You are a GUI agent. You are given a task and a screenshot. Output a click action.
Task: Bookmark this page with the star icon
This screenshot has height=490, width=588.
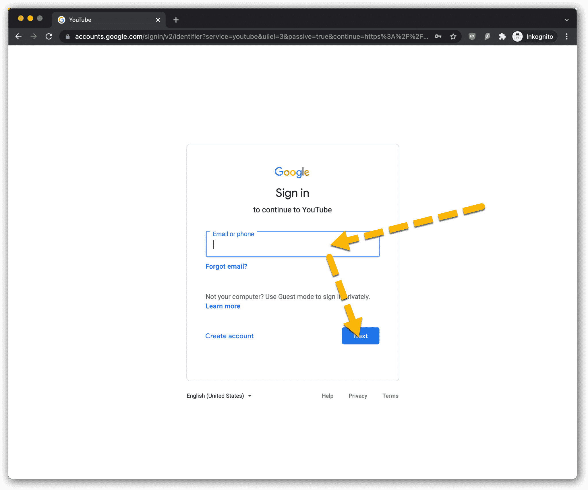pyautogui.click(x=453, y=36)
